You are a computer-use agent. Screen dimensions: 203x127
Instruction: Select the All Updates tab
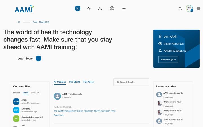[x=60, y=82]
